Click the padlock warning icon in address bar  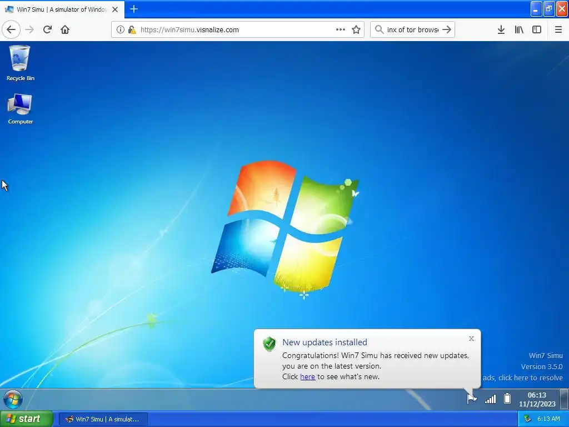point(132,30)
